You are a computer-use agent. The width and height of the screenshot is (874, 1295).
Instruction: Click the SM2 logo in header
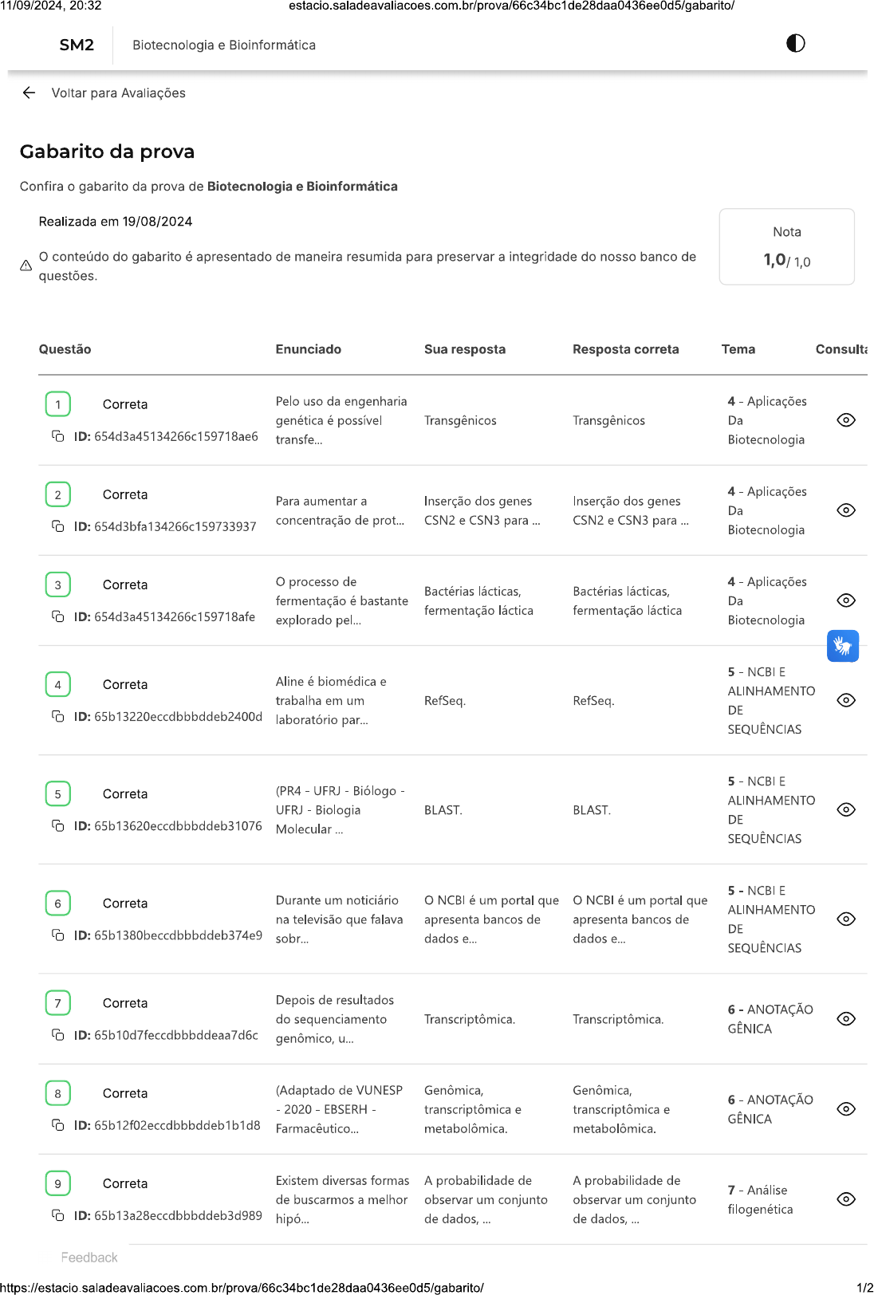point(77,45)
